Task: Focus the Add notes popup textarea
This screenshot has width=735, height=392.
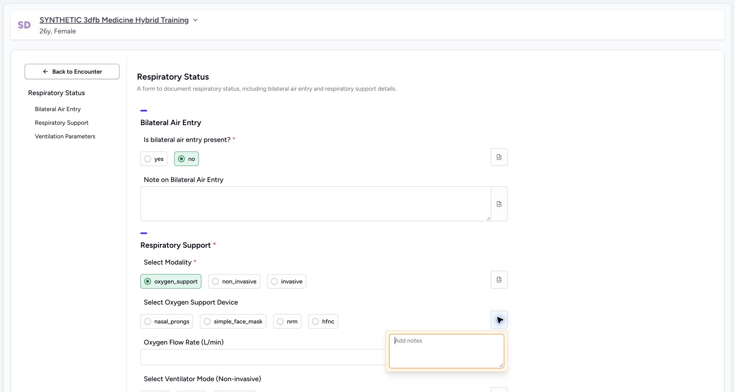Action: [x=447, y=351]
